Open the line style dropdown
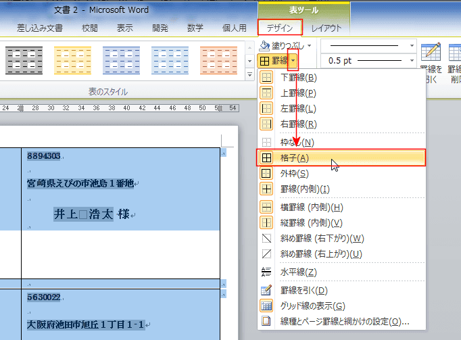This screenshot has width=461, height=340. (x=412, y=45)
